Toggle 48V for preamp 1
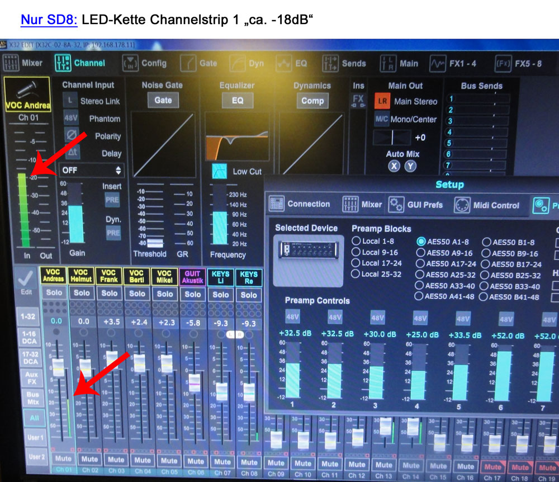Viewport: 559px width, 482px height. 292,316
